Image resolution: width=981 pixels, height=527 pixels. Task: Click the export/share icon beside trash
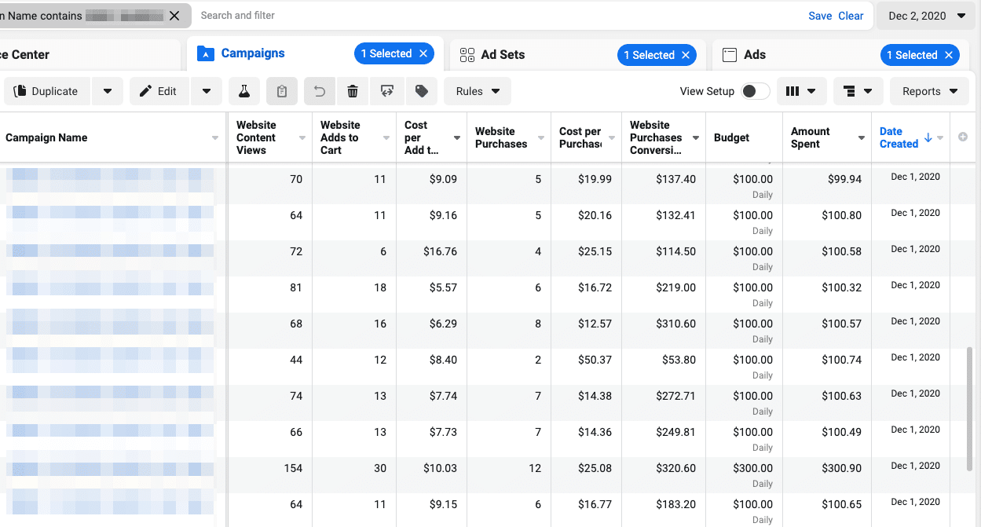click(386, 91)
